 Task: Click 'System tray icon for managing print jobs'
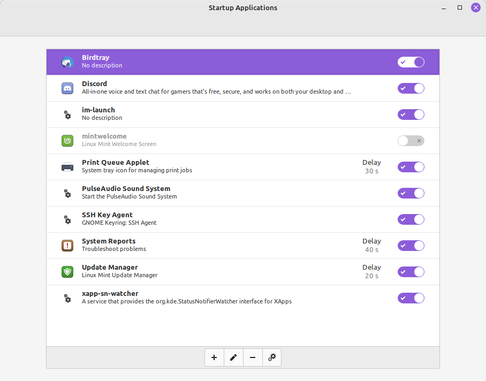click(137, 170)
